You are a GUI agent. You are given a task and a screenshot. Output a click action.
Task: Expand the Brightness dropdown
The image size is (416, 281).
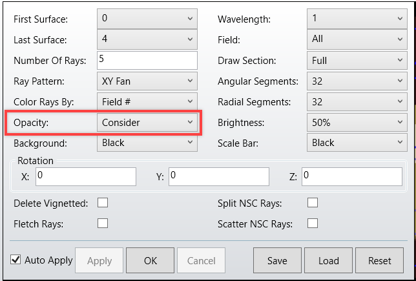point(357,122)
